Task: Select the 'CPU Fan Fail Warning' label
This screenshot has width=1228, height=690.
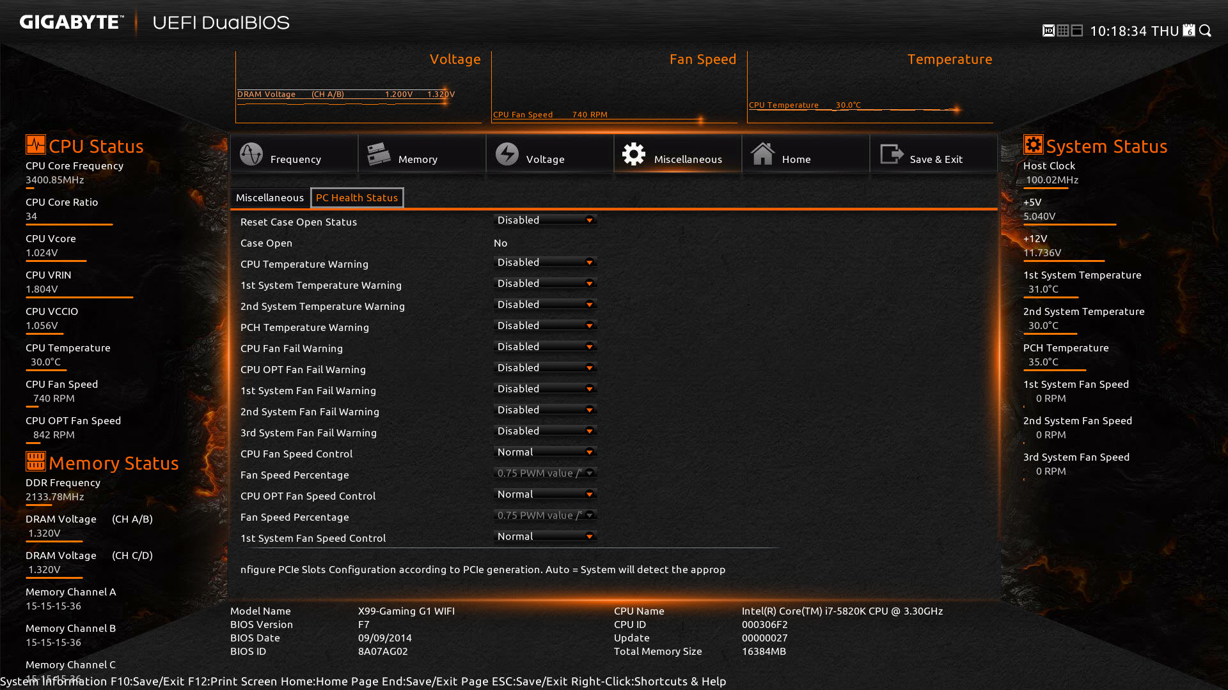Action: (x=292, y=348)
